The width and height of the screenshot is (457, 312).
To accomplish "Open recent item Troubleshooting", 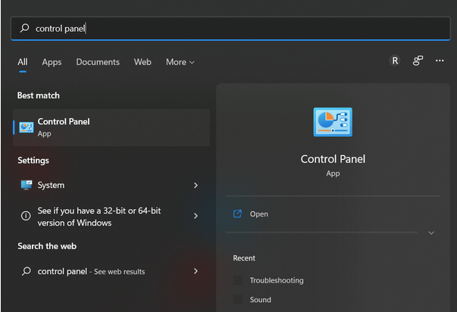I will pyautogui.click(x=277, y=280).
